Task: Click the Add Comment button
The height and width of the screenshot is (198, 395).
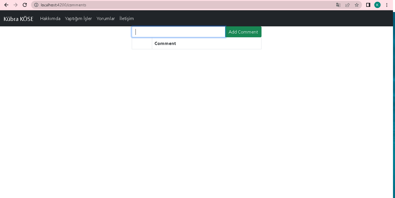Action: tap(243, 32)
